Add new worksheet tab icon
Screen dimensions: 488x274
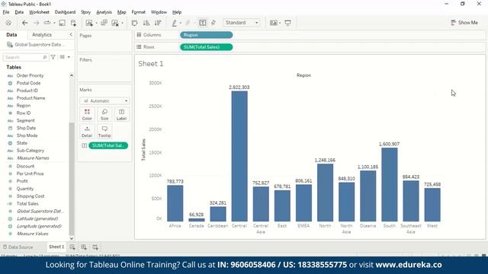[72, 247]
